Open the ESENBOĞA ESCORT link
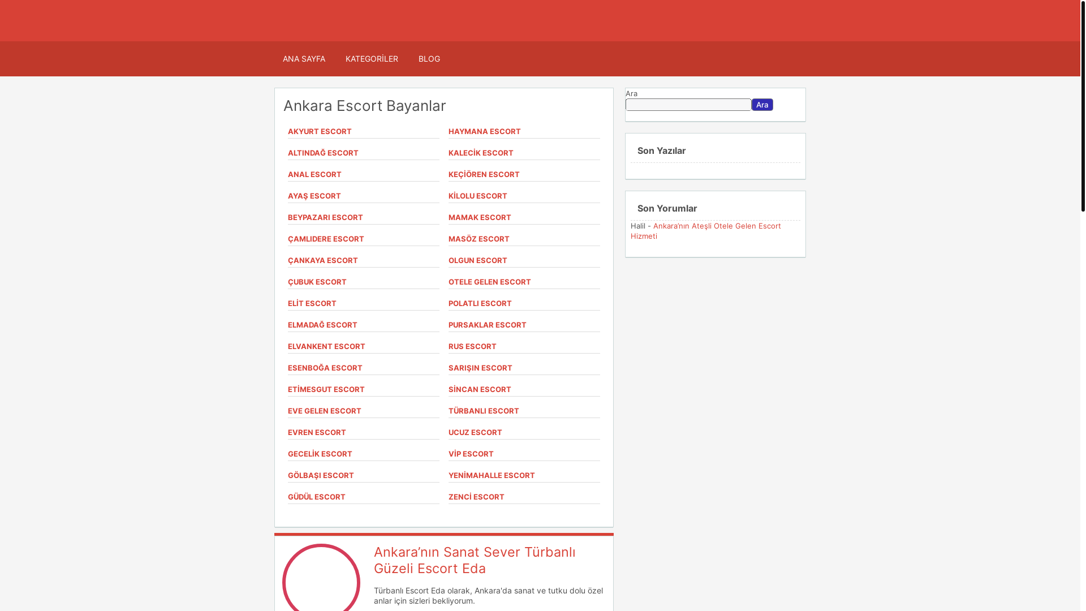Screen dimensions: 1086x611 pos(325,368)
